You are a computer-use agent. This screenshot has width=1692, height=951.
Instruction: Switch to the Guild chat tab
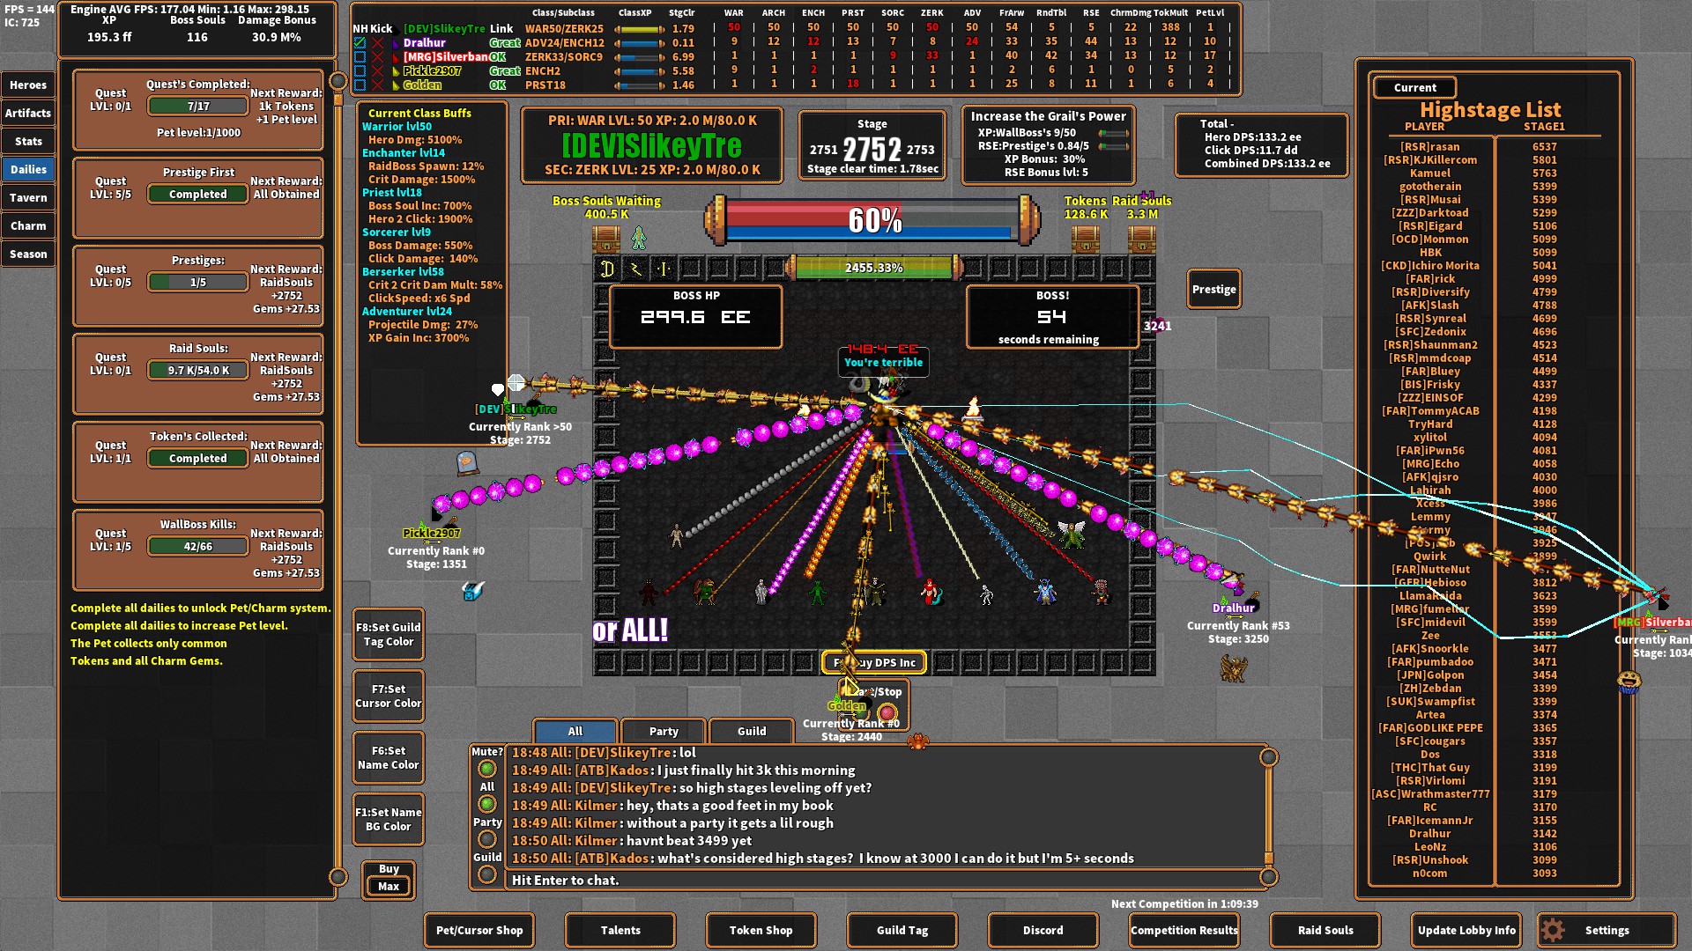click(750, 731)
